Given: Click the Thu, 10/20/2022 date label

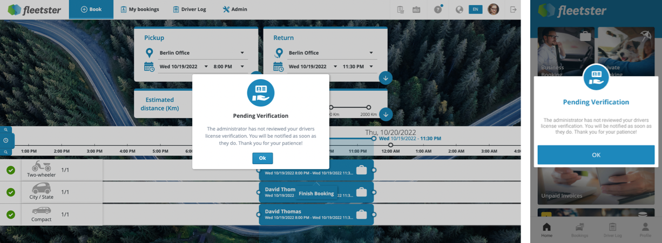Looking at the screenshot, I should (391, 132).
